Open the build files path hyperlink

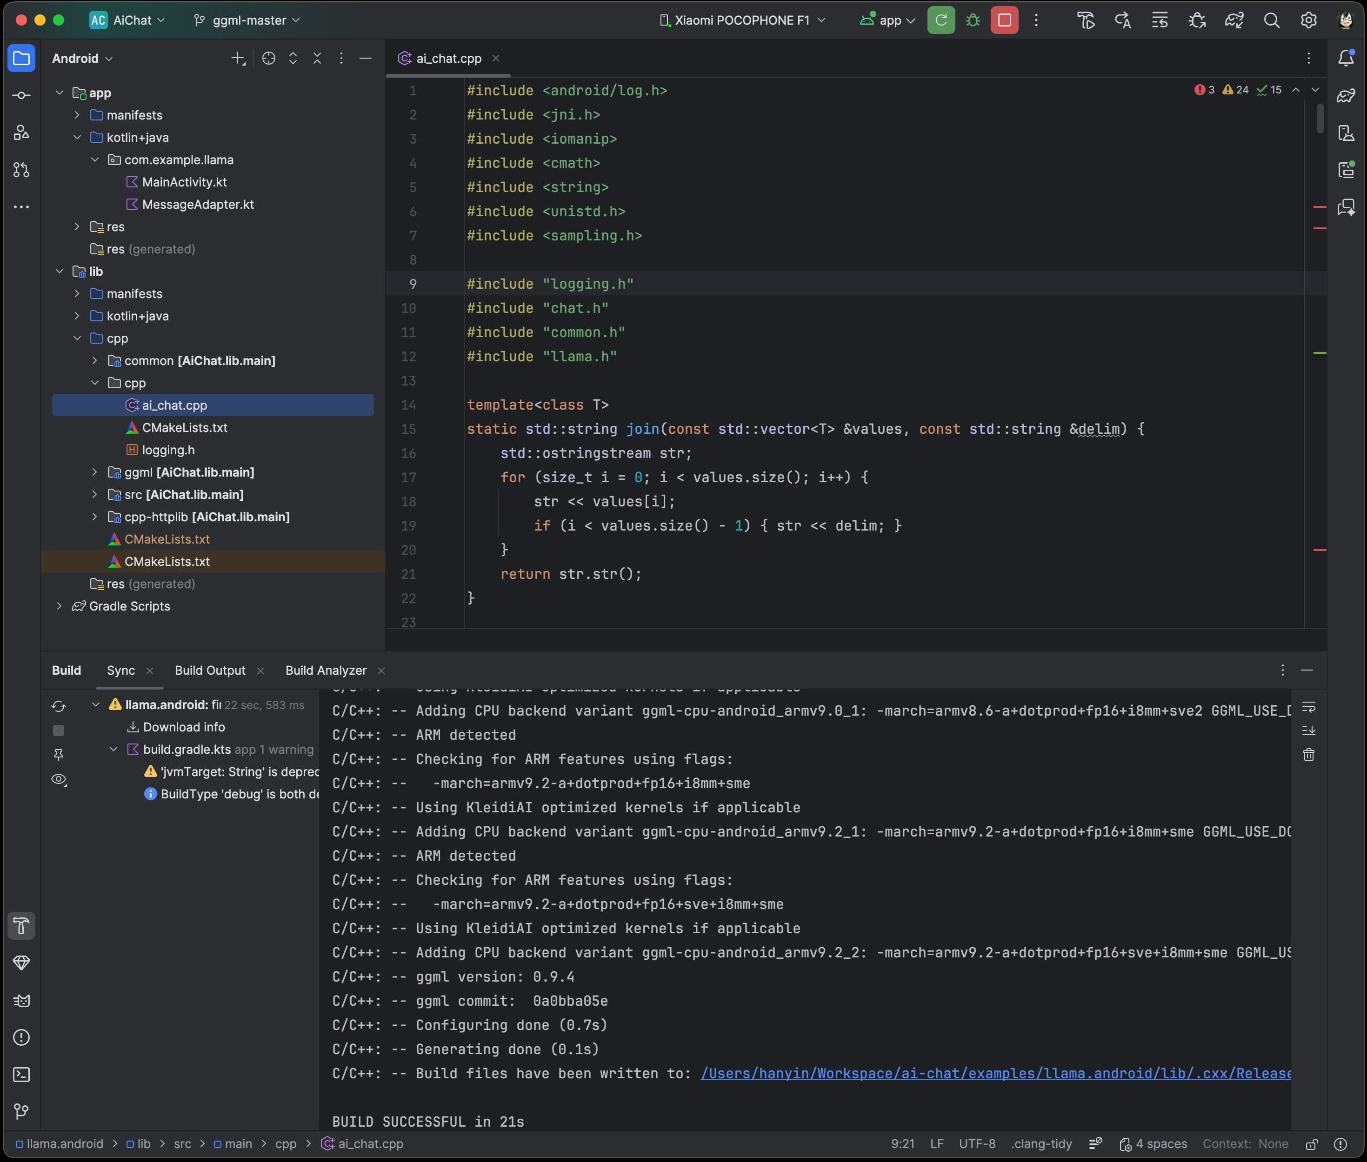pyautogui.click(x=995, y=1073)
